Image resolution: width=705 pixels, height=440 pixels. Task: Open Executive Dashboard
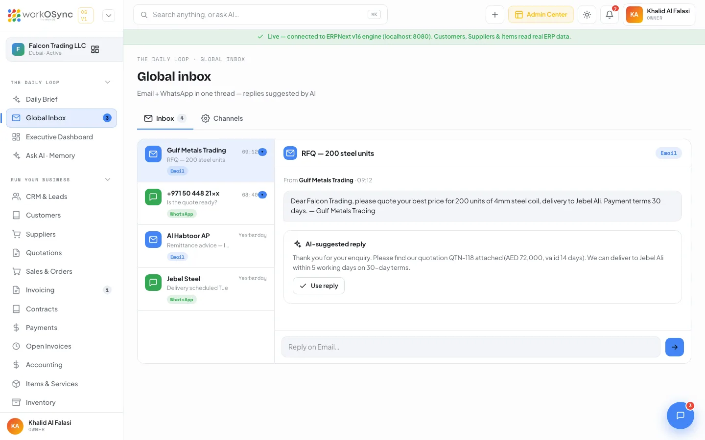pyautogui.click(x=61, y=137)
